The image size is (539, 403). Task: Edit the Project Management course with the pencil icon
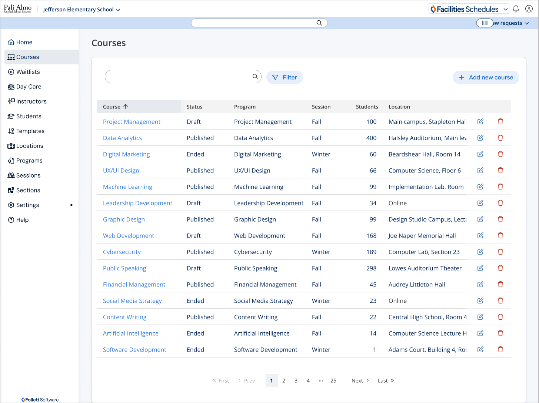pos(480,121)
